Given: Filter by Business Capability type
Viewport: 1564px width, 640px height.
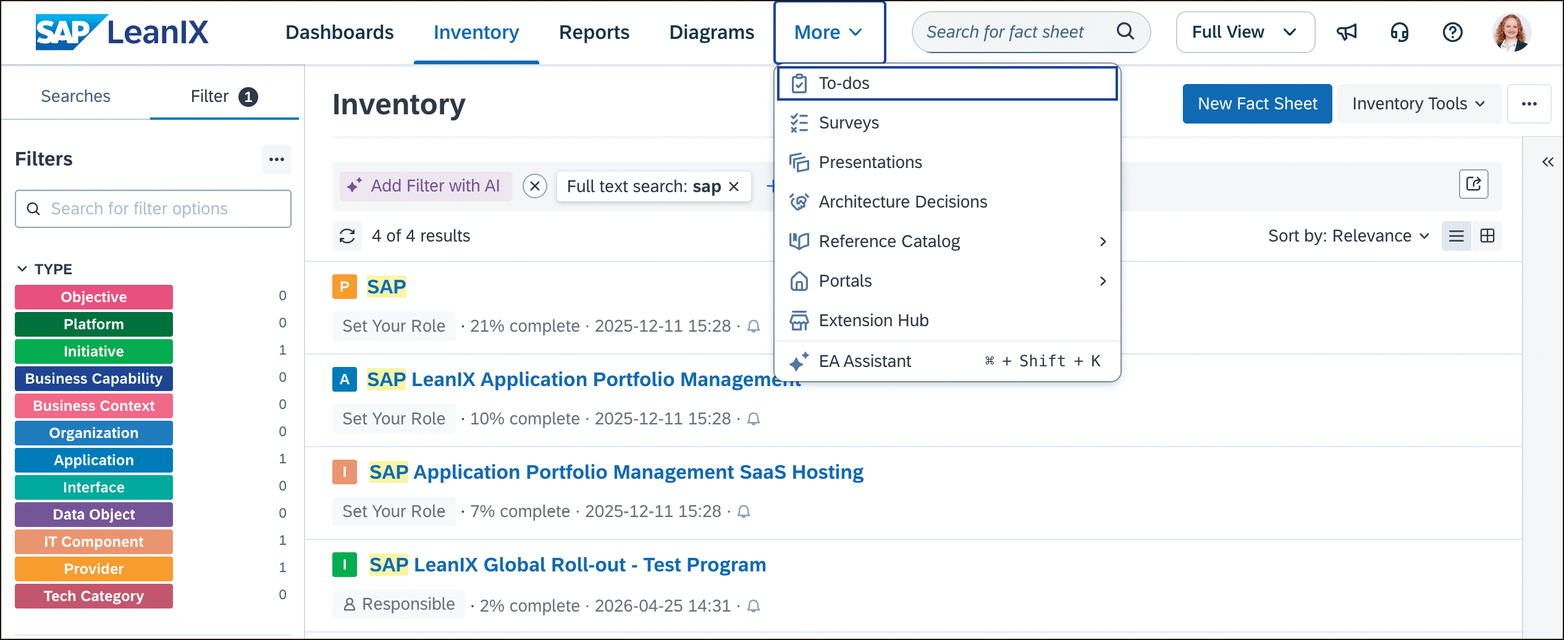Looking at the screenshot, I should 94,379.
